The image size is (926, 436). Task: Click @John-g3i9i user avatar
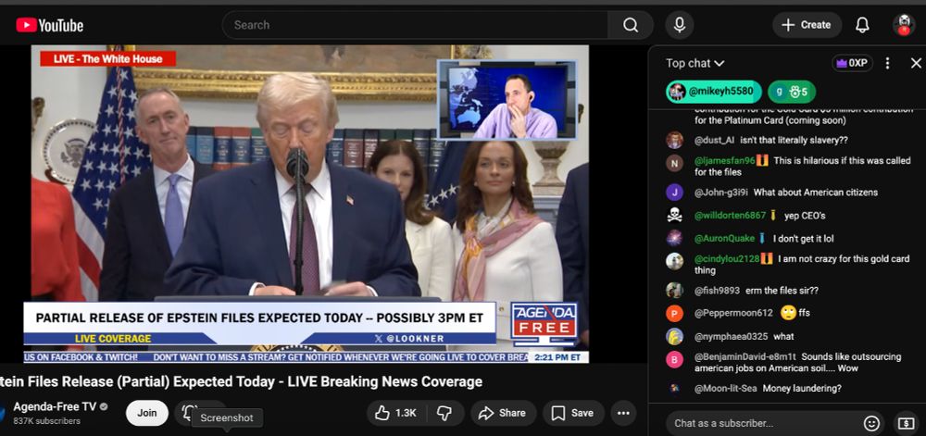pyautogui.click(x=674, y=193)
